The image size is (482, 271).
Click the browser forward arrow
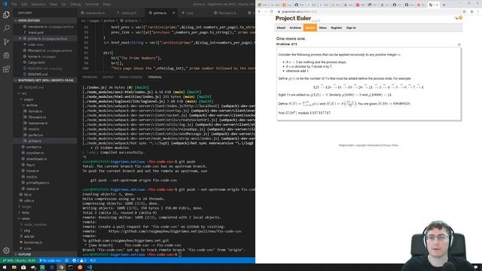coord(266,11)
